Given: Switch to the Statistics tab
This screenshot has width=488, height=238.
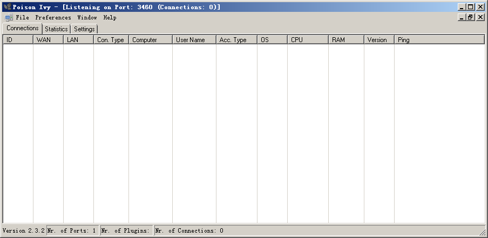Looking at the screenshot, I should coord(56,29).
